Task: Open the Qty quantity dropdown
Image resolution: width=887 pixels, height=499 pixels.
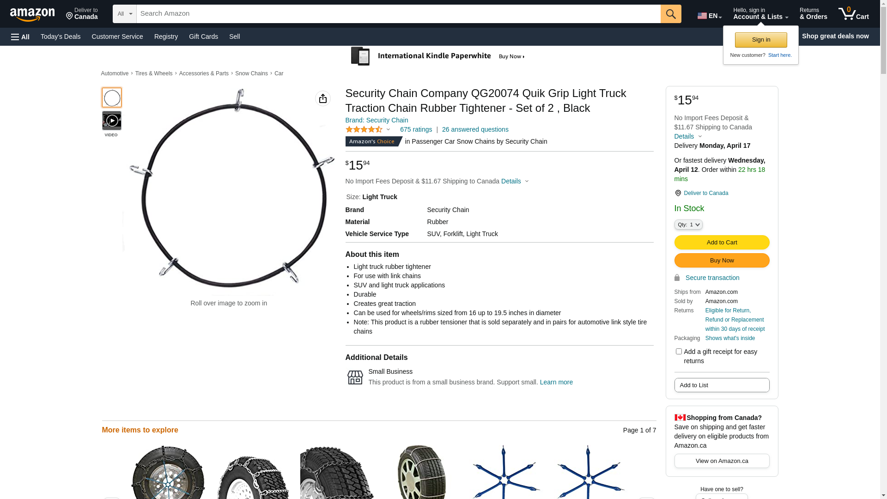Action: tap(688, 225)
